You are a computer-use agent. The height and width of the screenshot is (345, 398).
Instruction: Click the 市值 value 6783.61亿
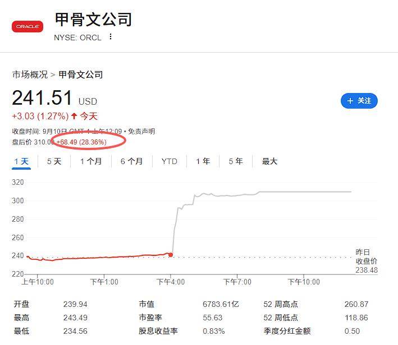[x=221, y=304]
